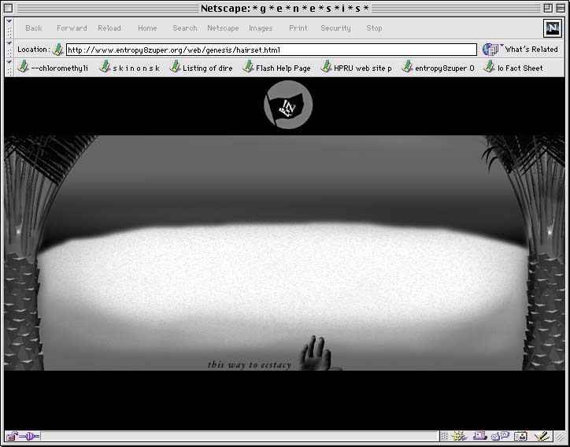The height and width of the screenshot is (447, 570).
Task: Click the location bookmark icon beside the URL
Action: [x=57, y=50]
